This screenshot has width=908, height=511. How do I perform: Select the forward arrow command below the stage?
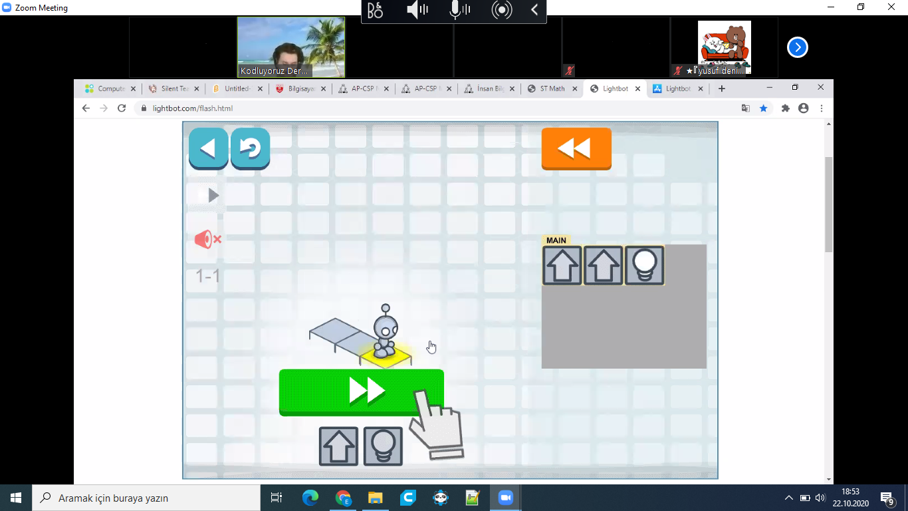(x=338, y=446)
